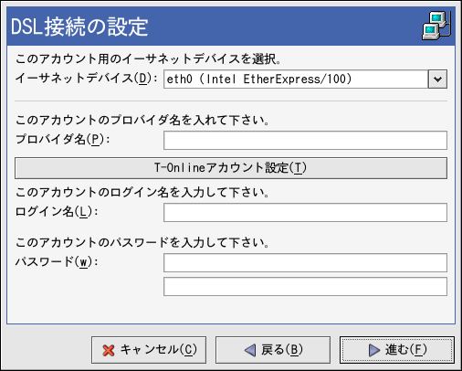The width and height of the screenshot is (462, 371).
Task: Click the left arrow icon beside 戻る
Action: (x=250, y=350)
